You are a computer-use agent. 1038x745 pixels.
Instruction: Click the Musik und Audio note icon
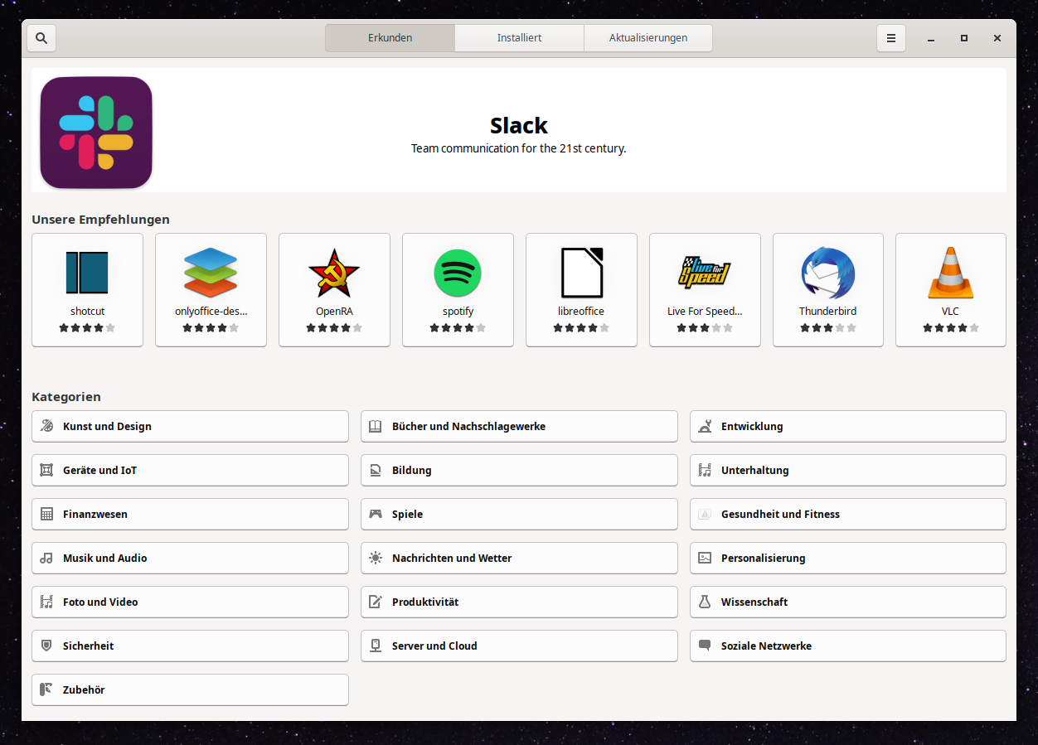46,558
